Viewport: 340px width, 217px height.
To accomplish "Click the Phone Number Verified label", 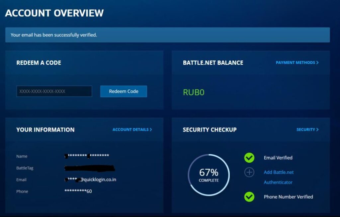I will click(289, 197).
